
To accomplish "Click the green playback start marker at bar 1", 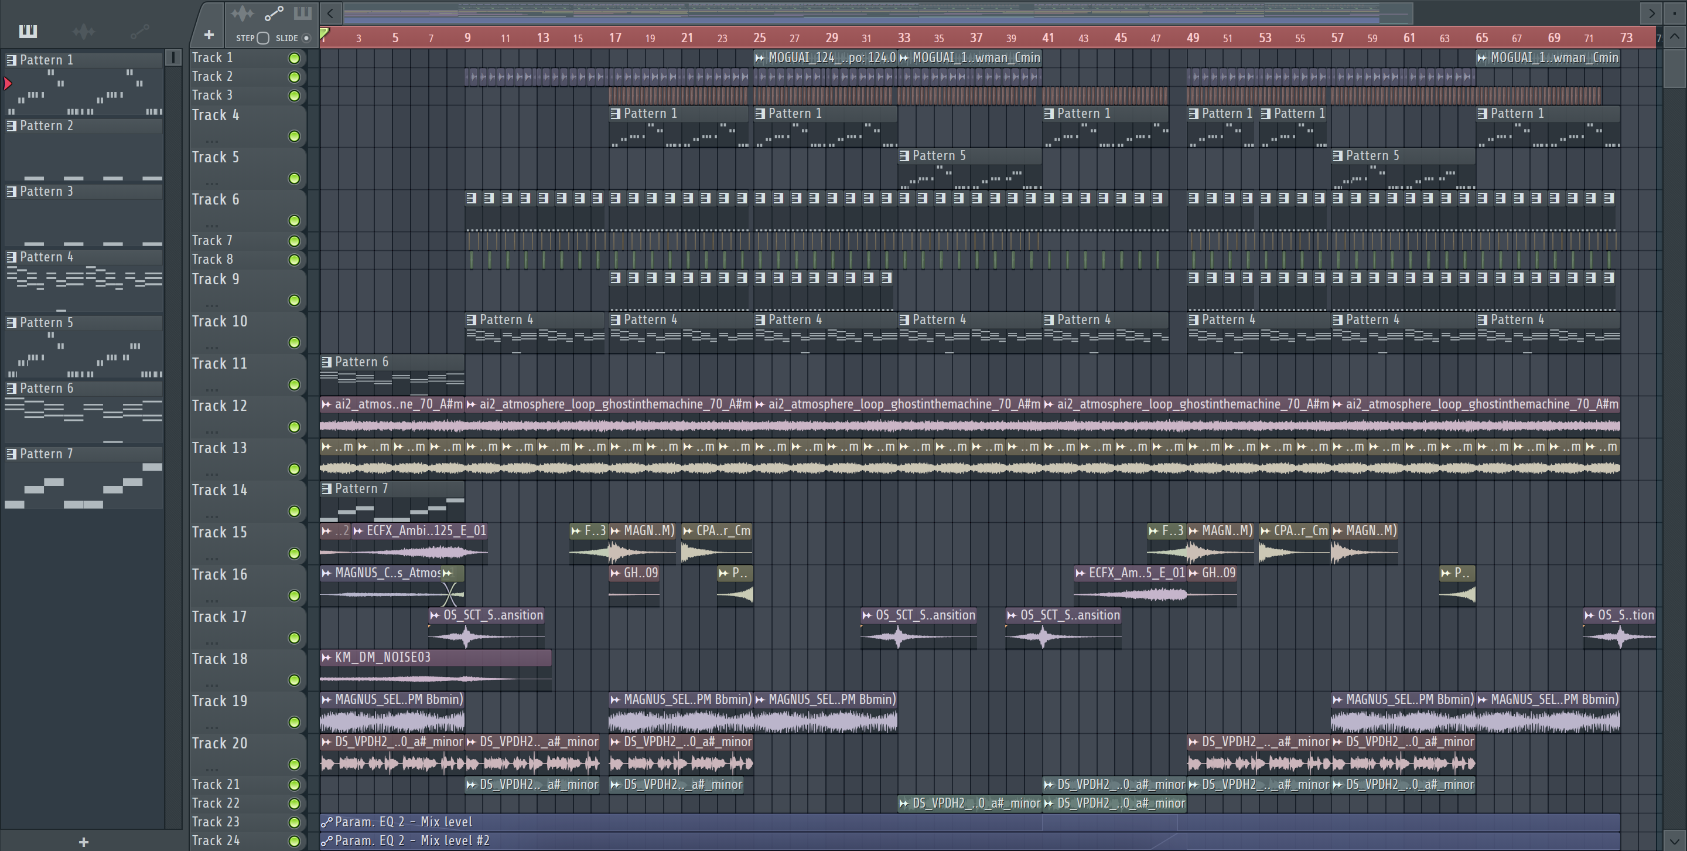I will pyautogui.click(x=324, y=33).
